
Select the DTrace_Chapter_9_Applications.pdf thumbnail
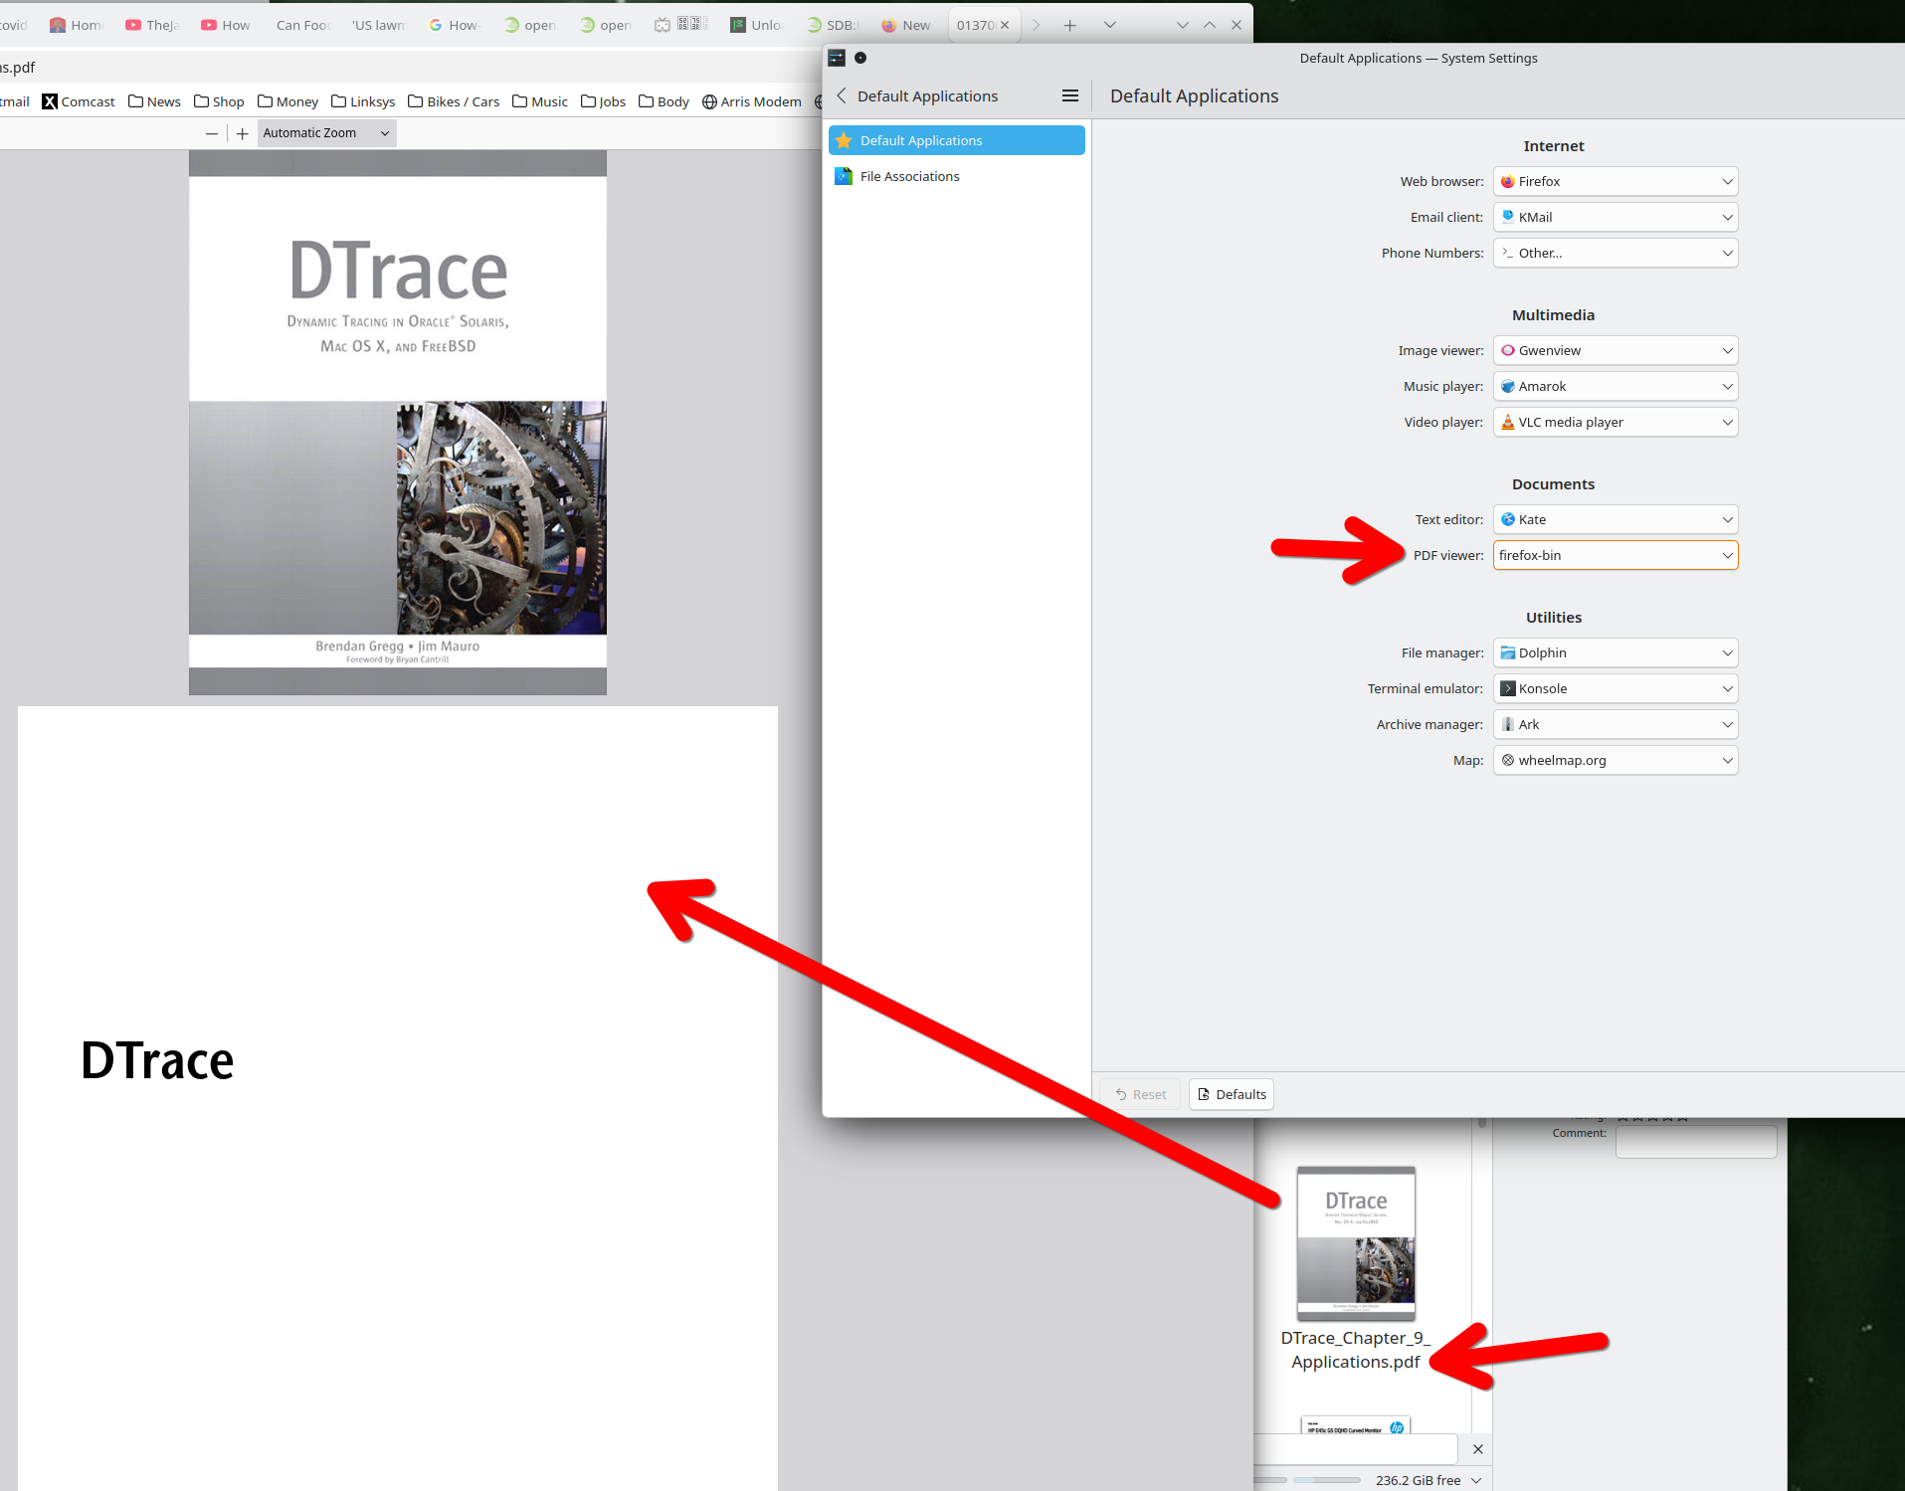pos(1355,1243)
